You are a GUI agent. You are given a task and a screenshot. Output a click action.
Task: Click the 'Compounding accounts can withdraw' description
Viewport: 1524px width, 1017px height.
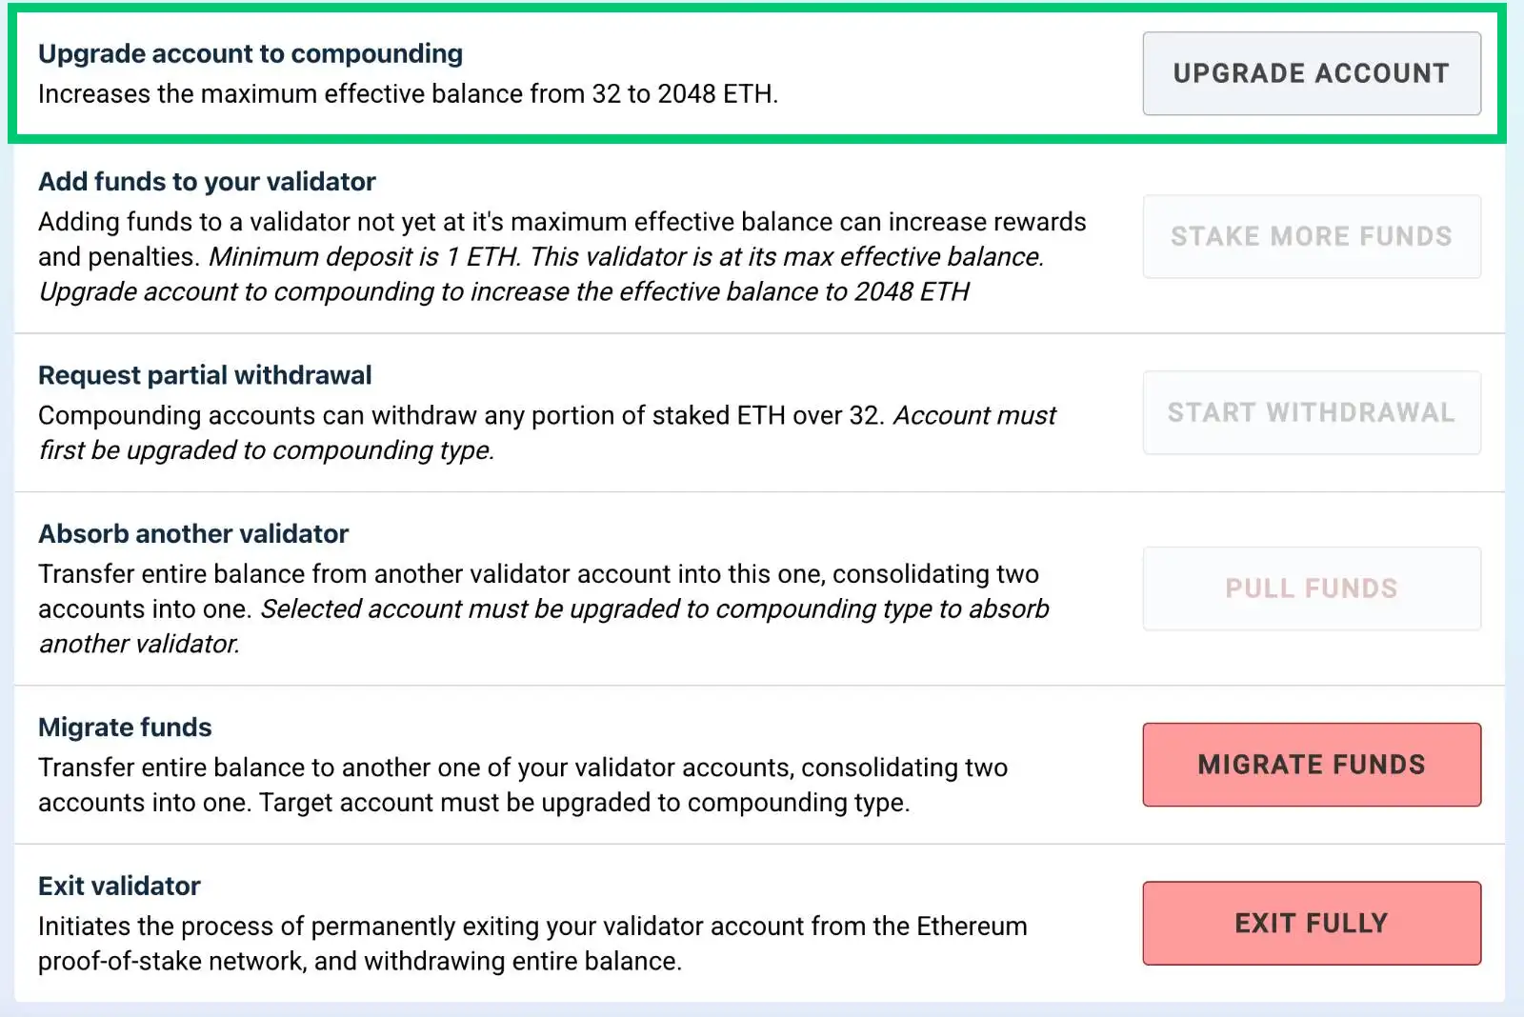click(x=462, y=415)
